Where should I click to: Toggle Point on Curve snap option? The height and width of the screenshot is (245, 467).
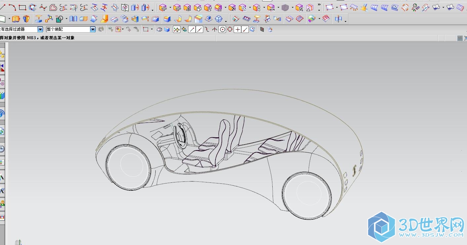pyautogui.click(x=245, y=30)
